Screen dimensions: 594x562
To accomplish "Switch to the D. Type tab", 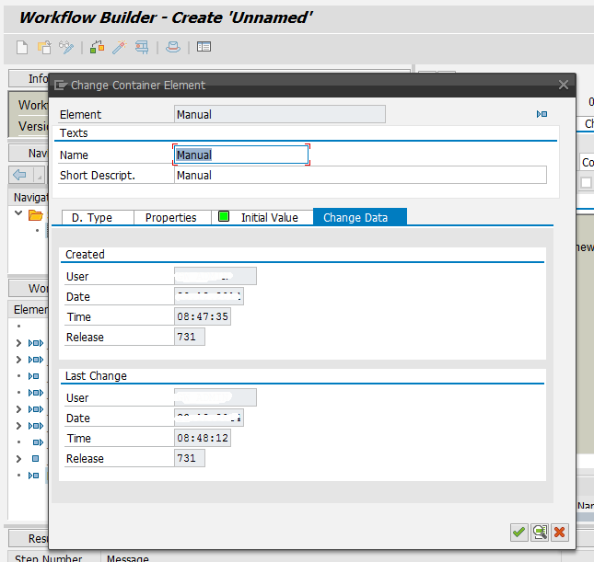I will pos(92,217).
